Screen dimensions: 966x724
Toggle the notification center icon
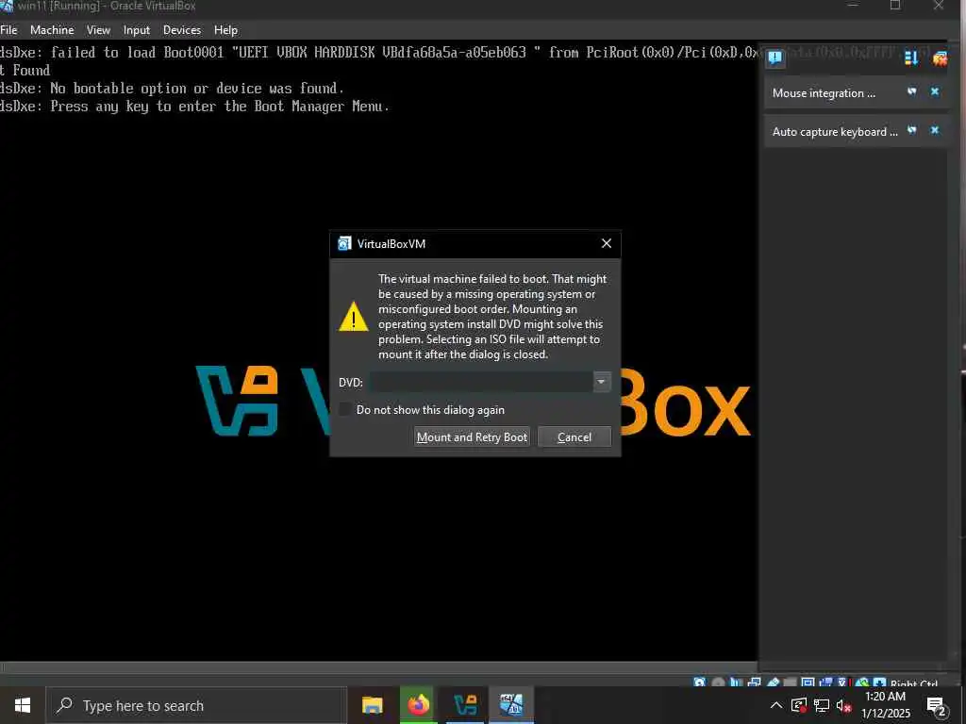pyautogui.click(x=775, y=58)
